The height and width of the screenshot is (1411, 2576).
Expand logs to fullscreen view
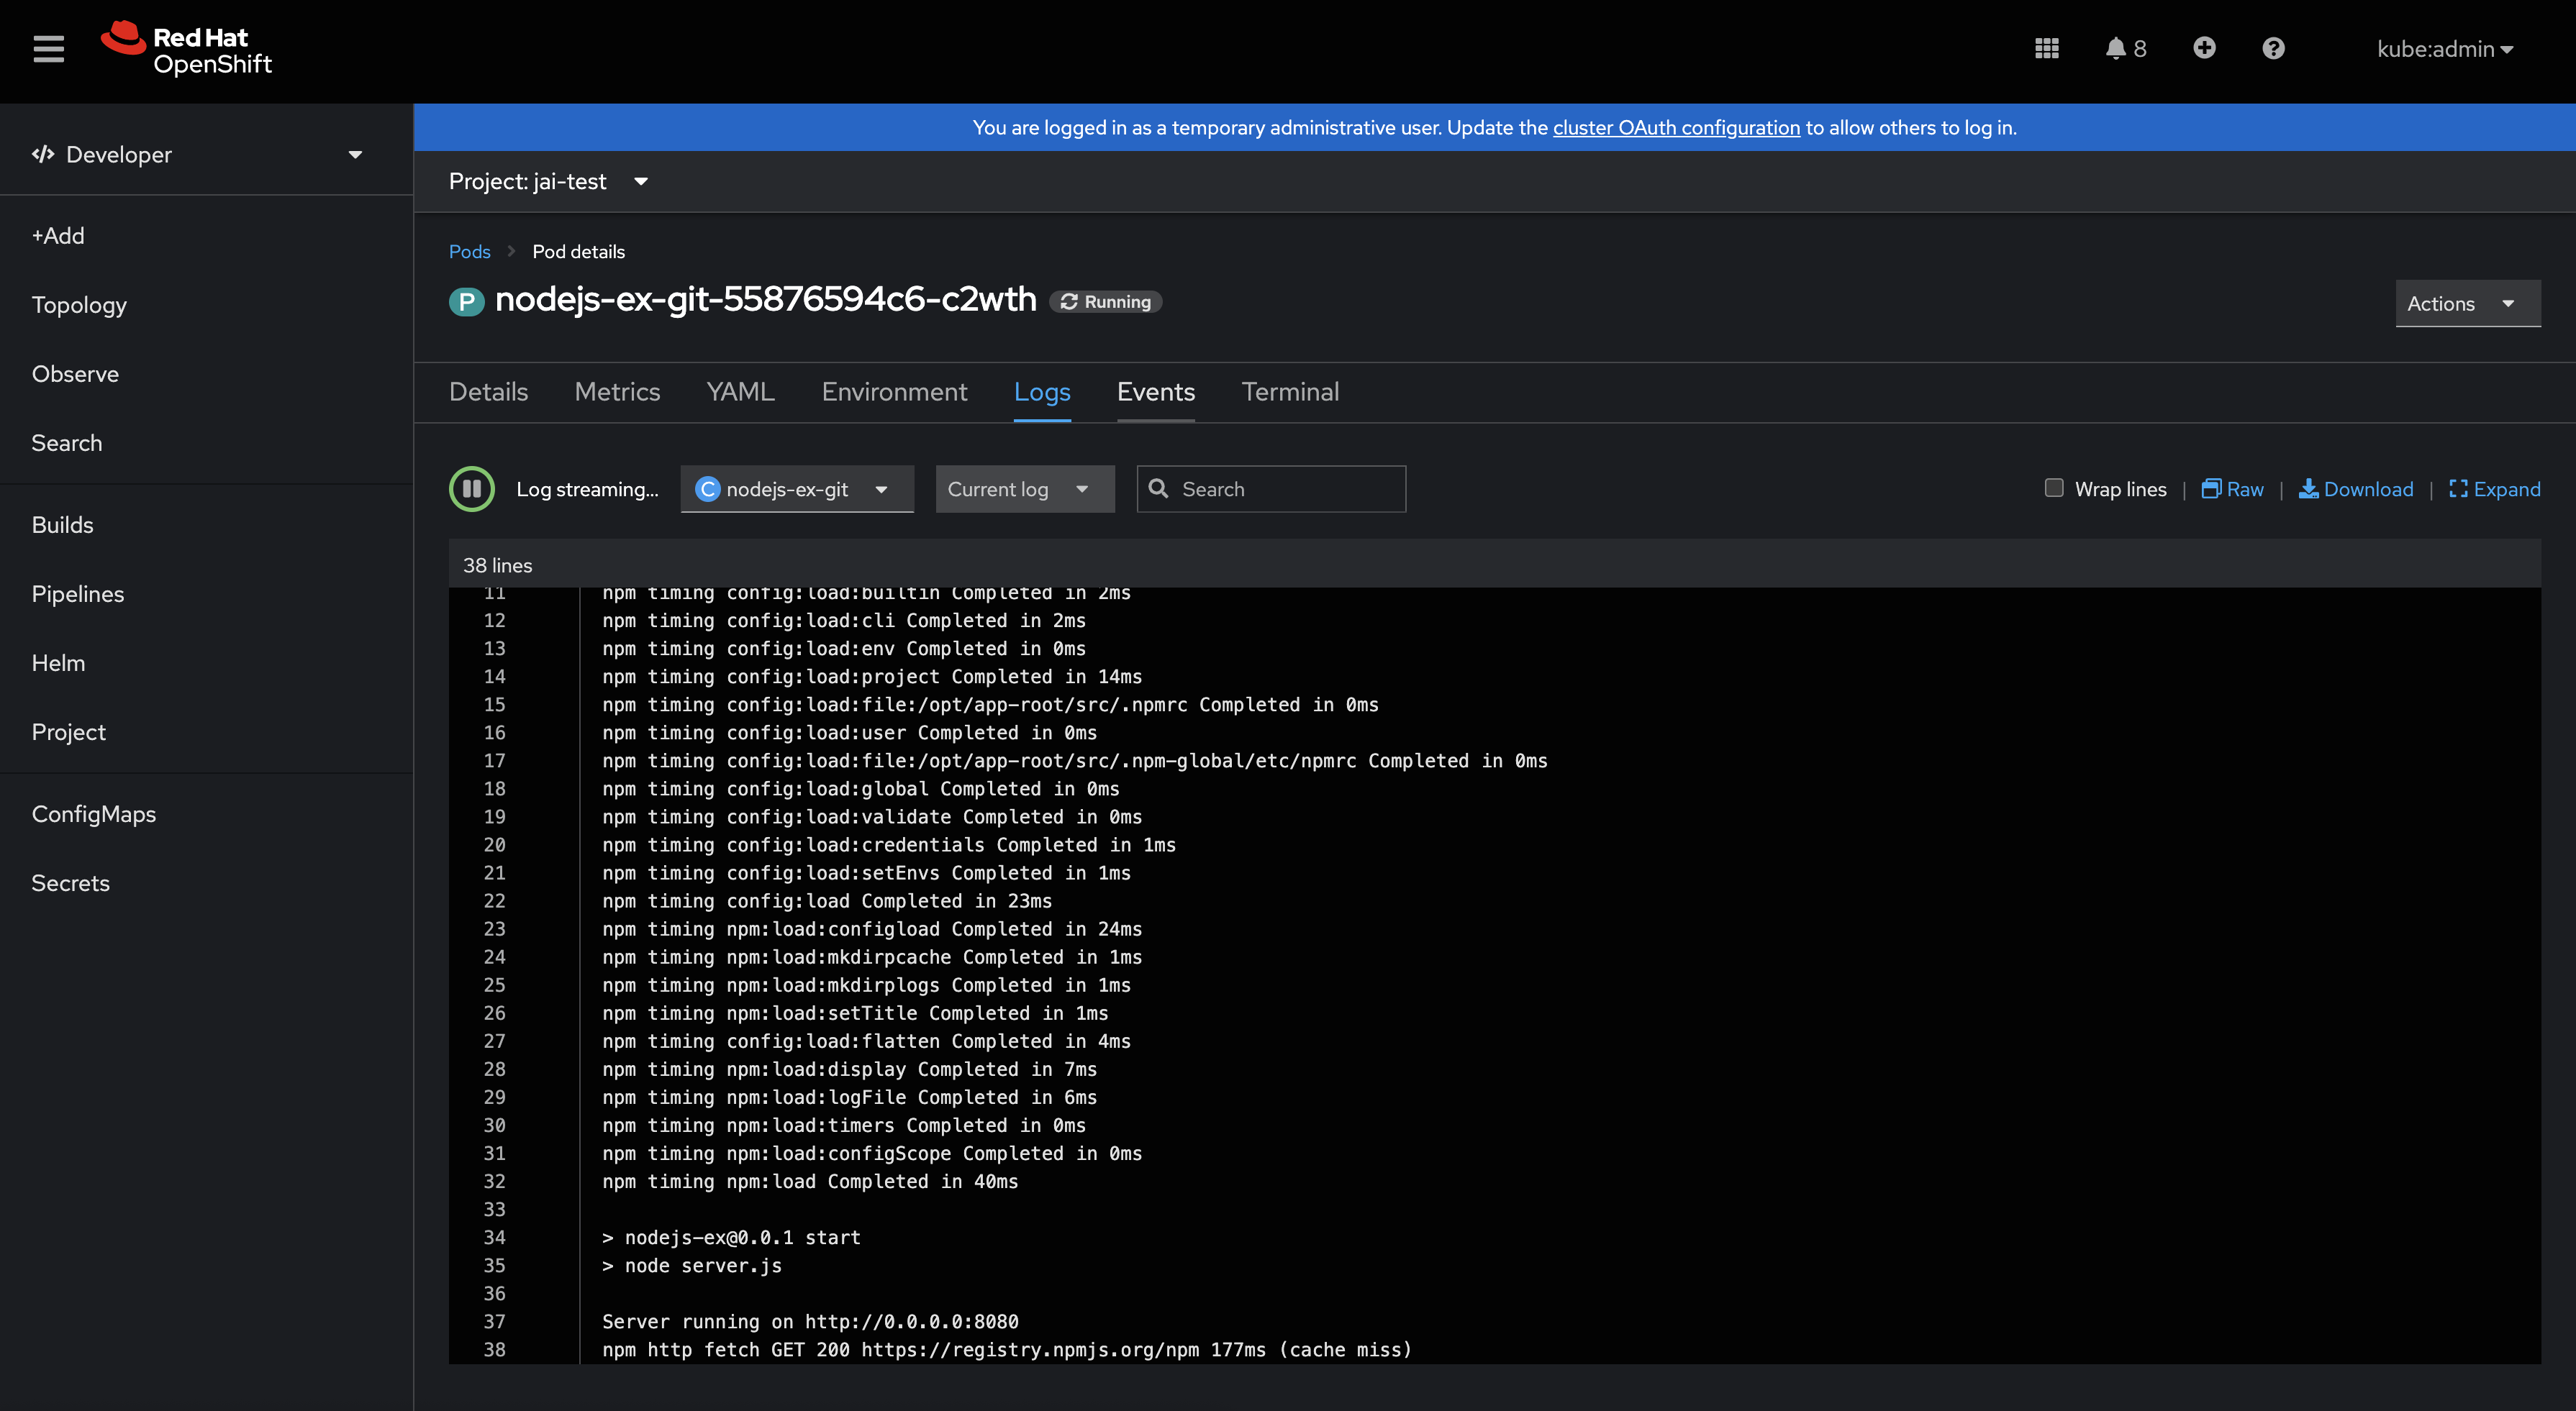2494,488
